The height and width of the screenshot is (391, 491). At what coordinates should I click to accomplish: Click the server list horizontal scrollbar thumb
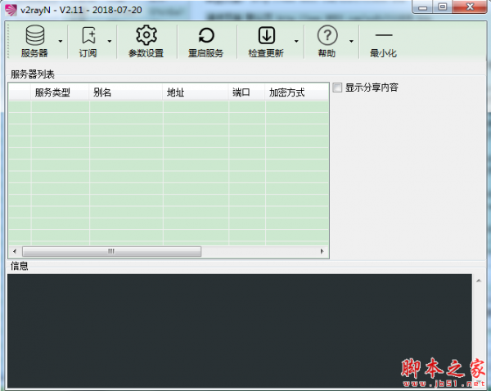(x=111, y=251)
